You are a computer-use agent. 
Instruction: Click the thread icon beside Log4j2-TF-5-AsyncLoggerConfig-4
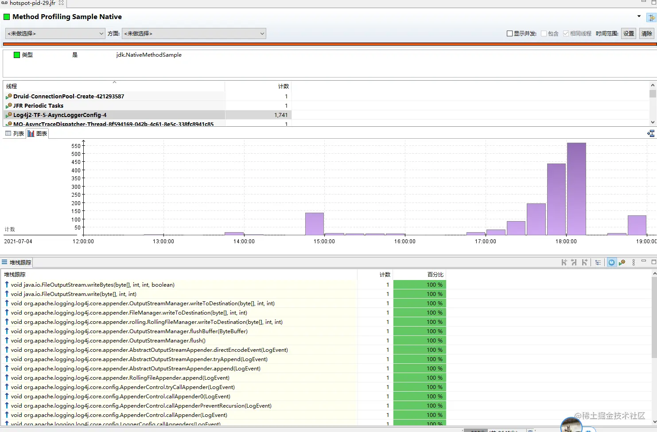point(8,115)
